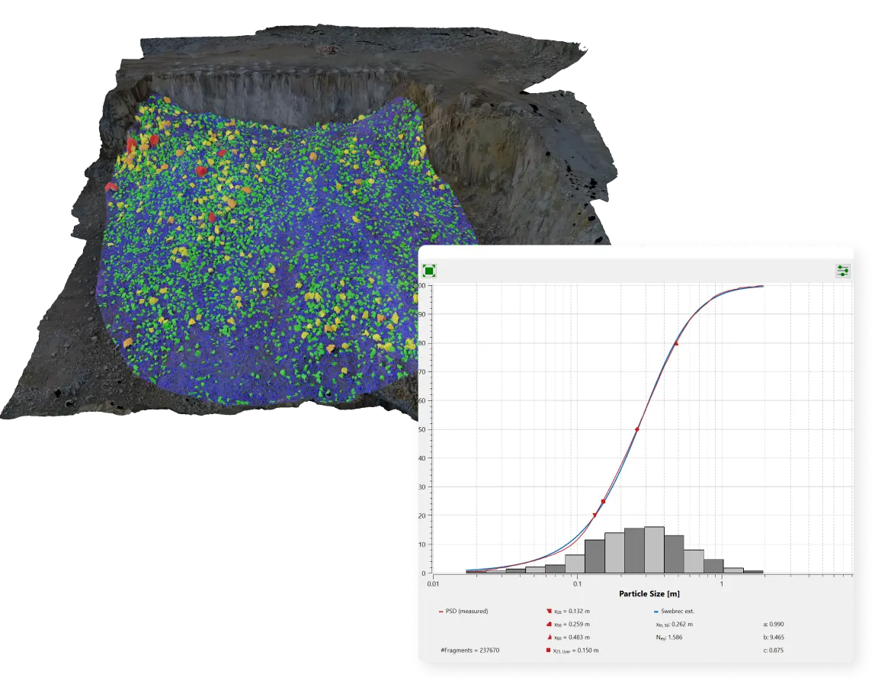This screenshot has width=875, height=684.
Task: Open chart settings sliders icon
Action: (x=842, y=271)
